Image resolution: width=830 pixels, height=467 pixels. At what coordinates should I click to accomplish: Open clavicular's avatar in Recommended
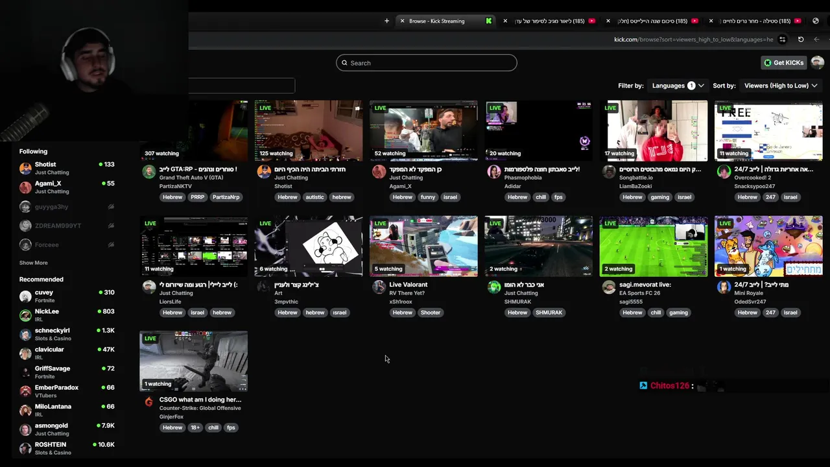pyautogui.click(x=25, y=353)
